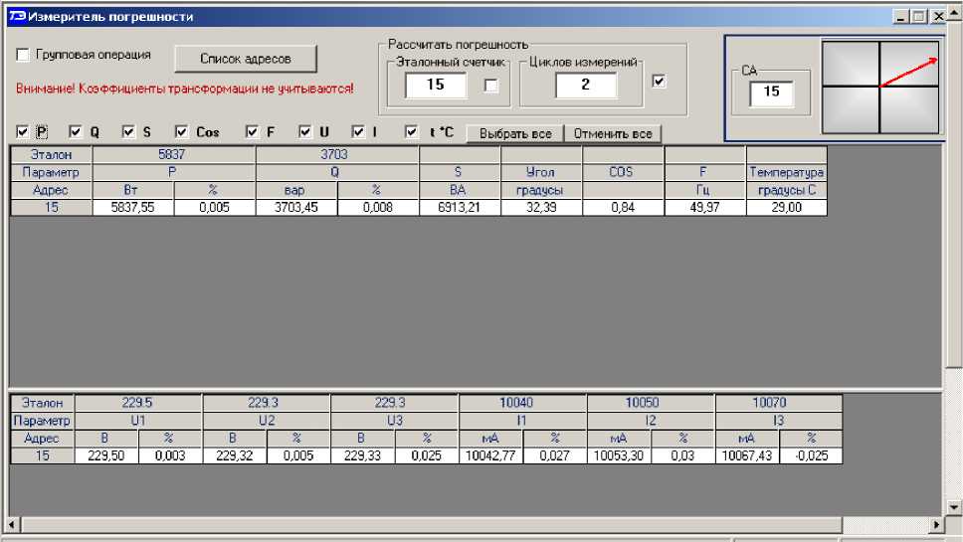Select the -0,025 I3 error cell
The height and width of the screenshot is (542, 963).
812,455
